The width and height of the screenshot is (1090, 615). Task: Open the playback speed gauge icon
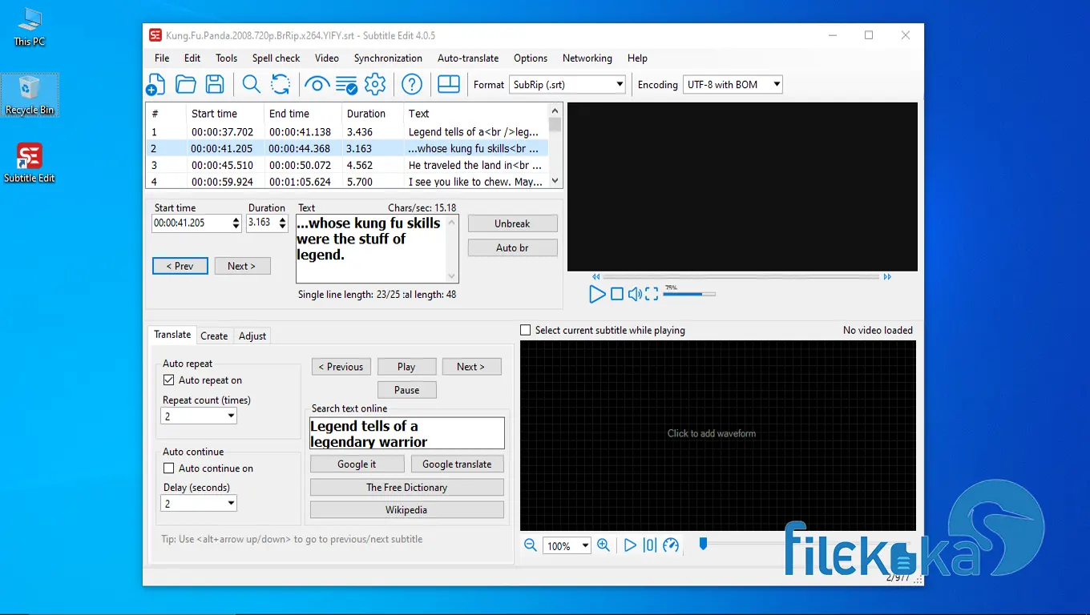[671, 545]
